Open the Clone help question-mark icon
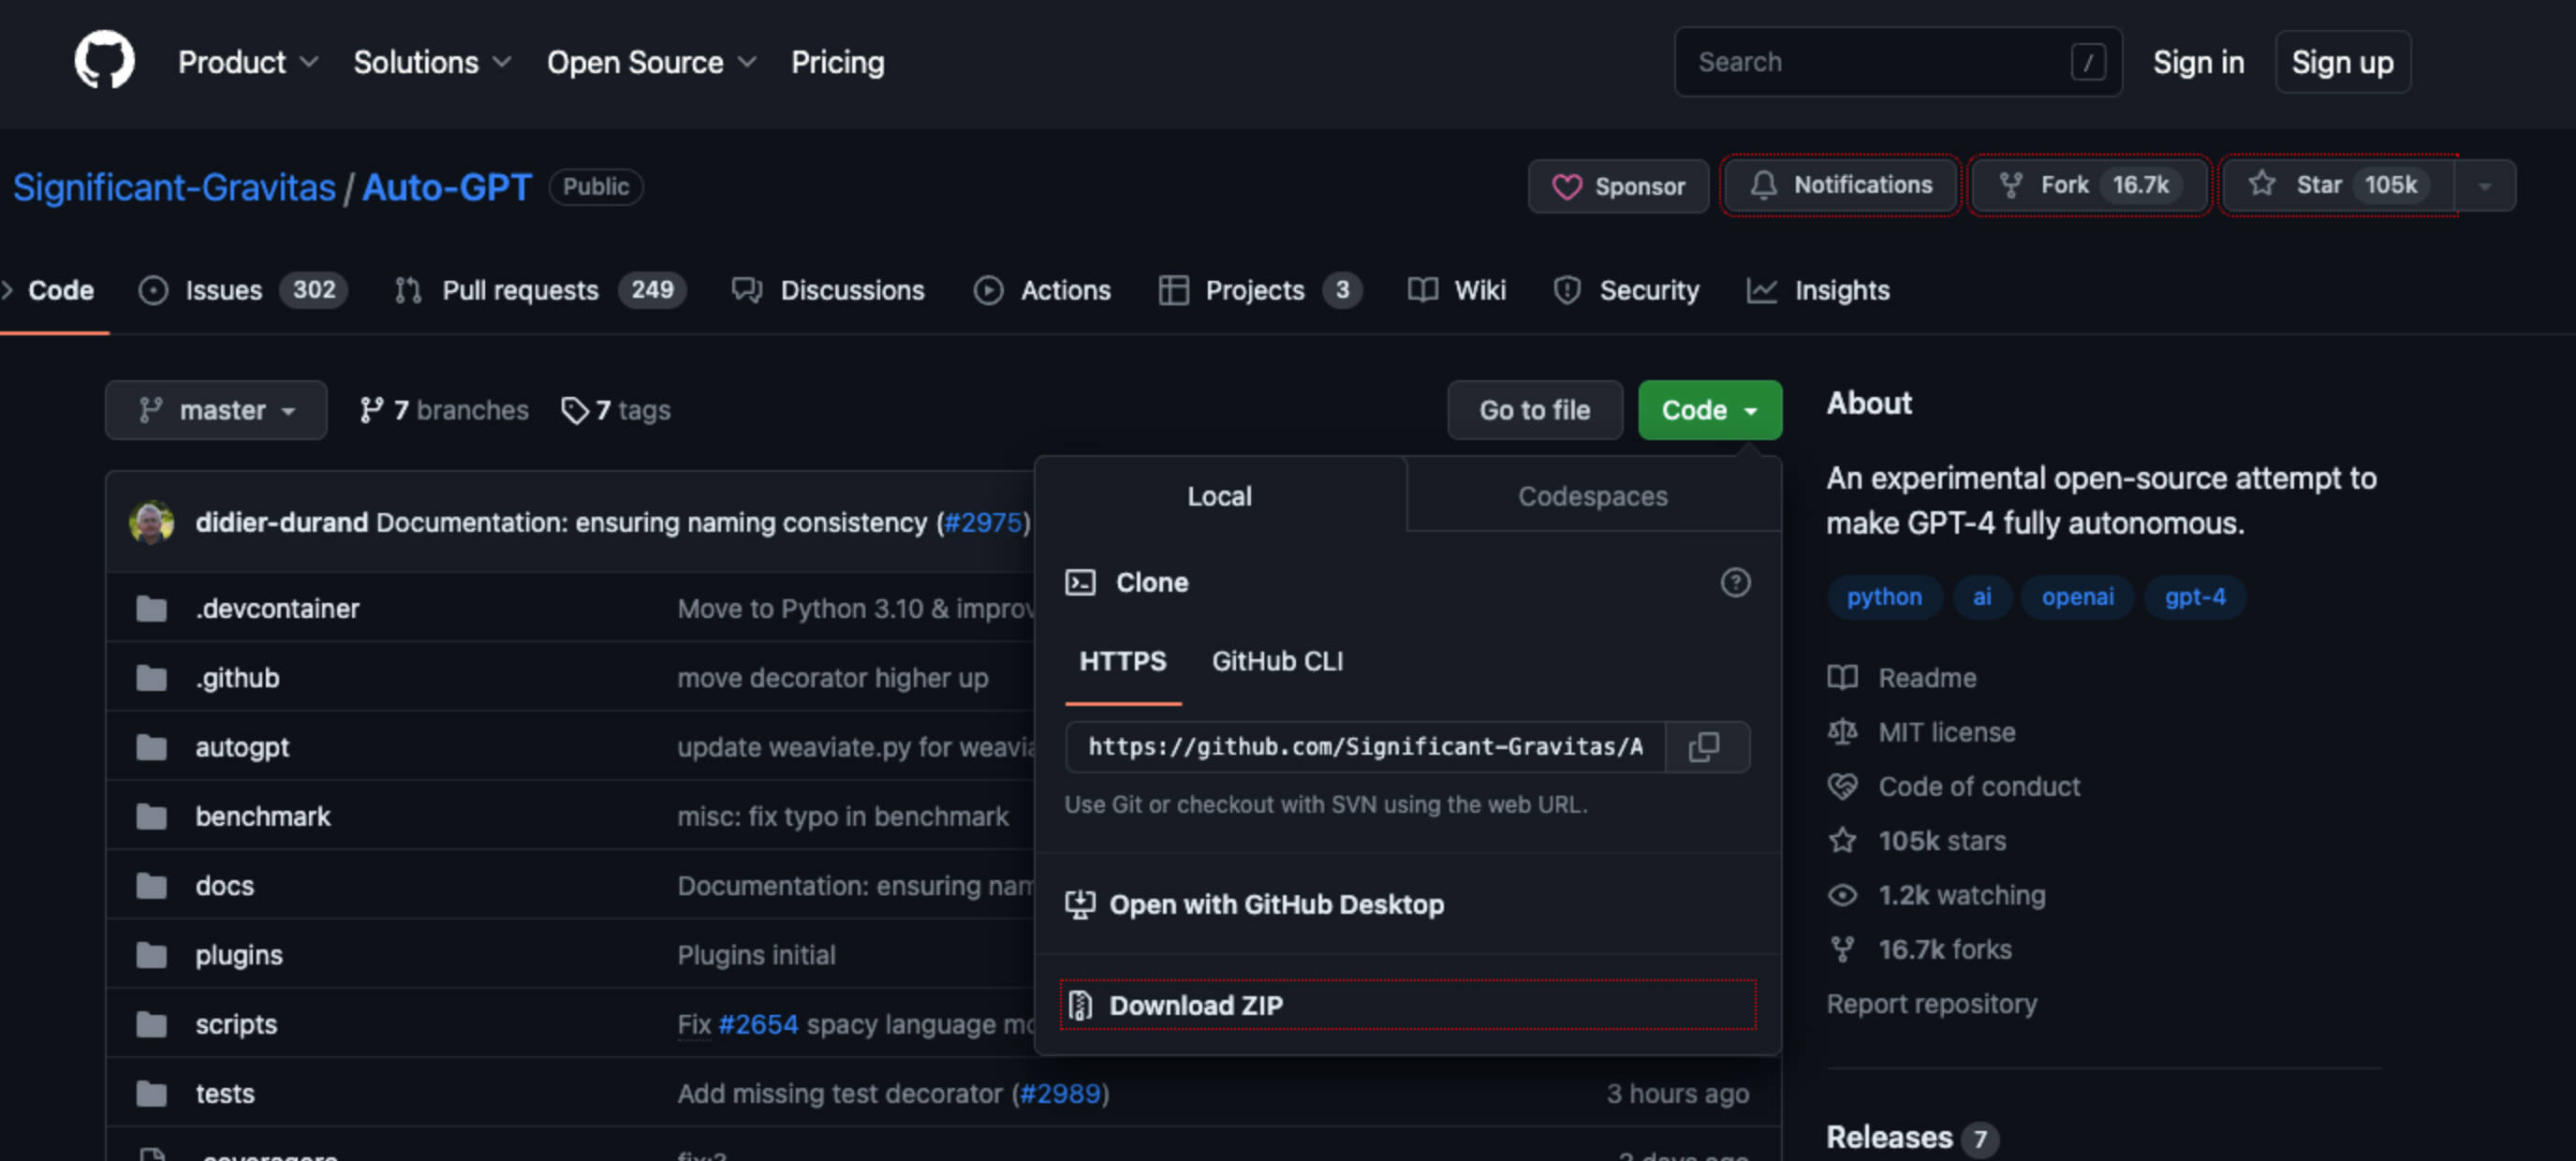The width and height of the screenshot is (2576, 1161). click(x=1735, y=582)
